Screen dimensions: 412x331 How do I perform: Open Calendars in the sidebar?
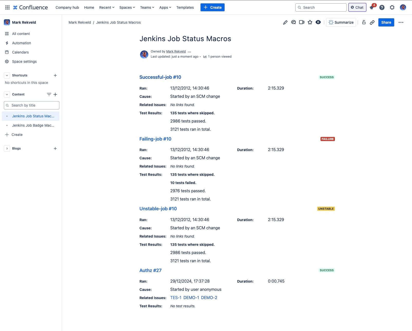tap(31, 52)
